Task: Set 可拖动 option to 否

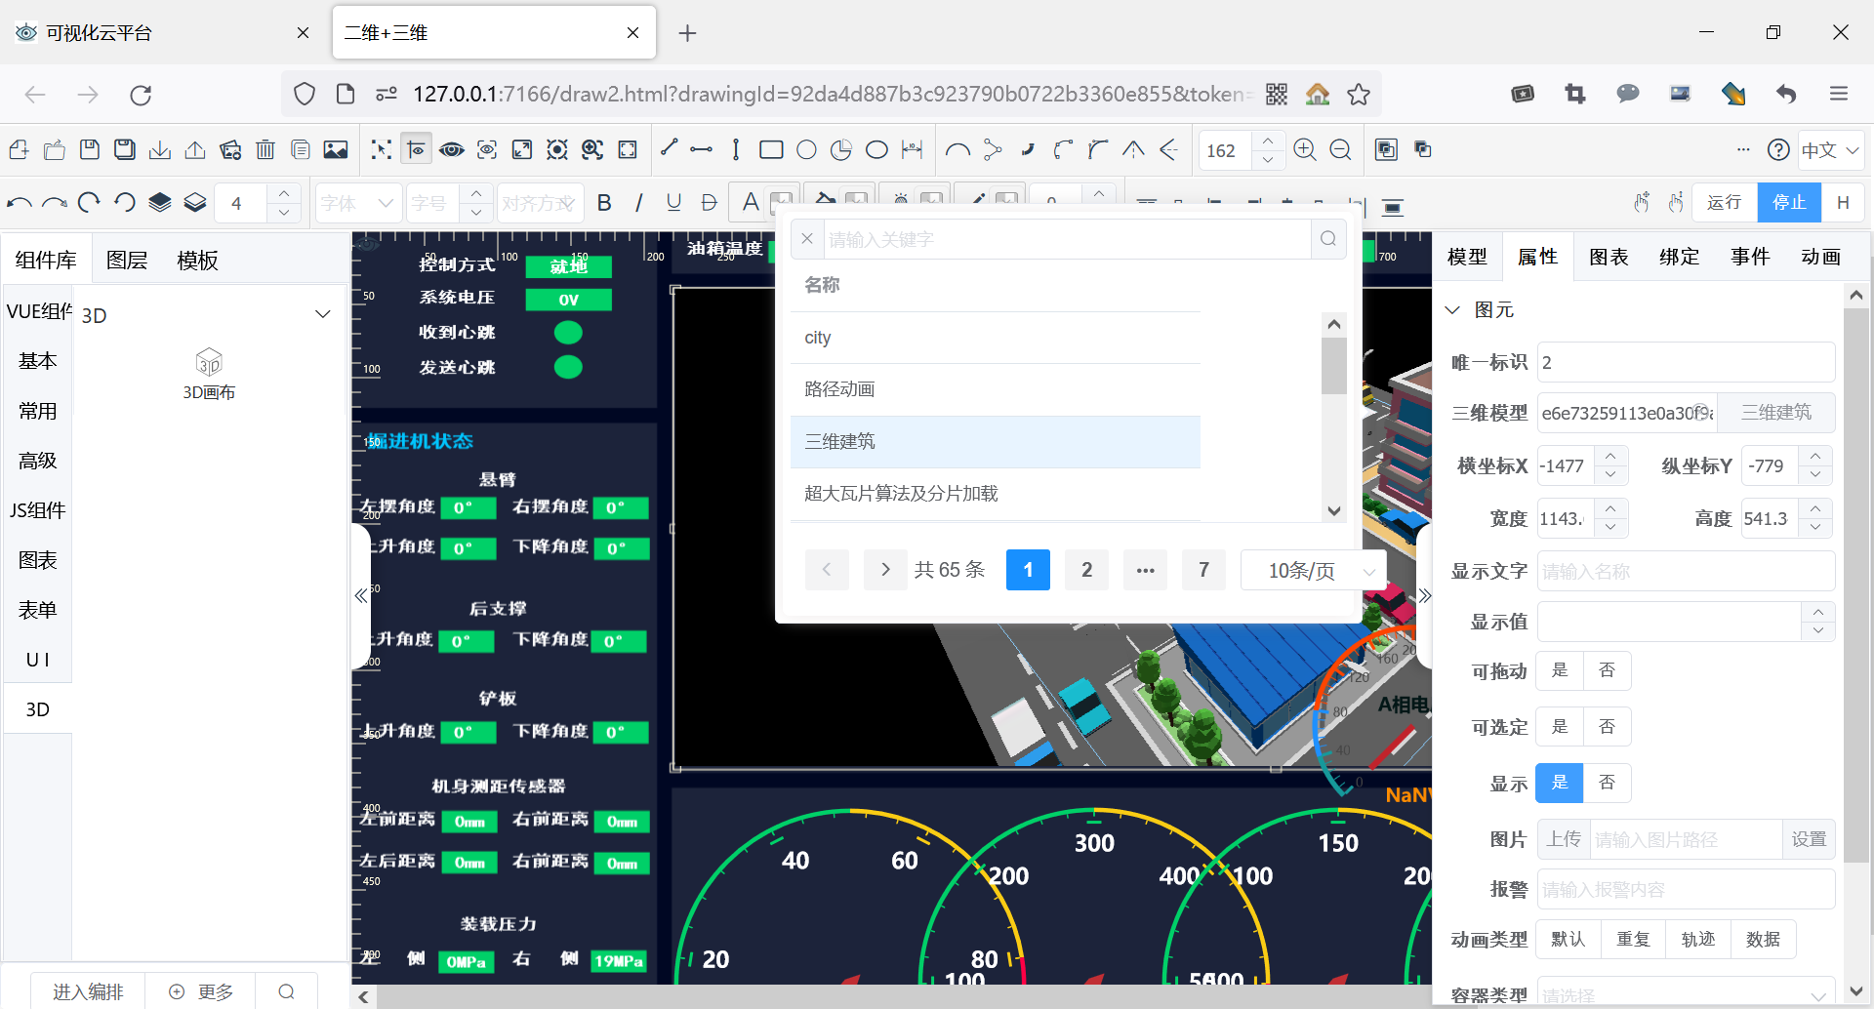Action: [x=1608, y=670]
